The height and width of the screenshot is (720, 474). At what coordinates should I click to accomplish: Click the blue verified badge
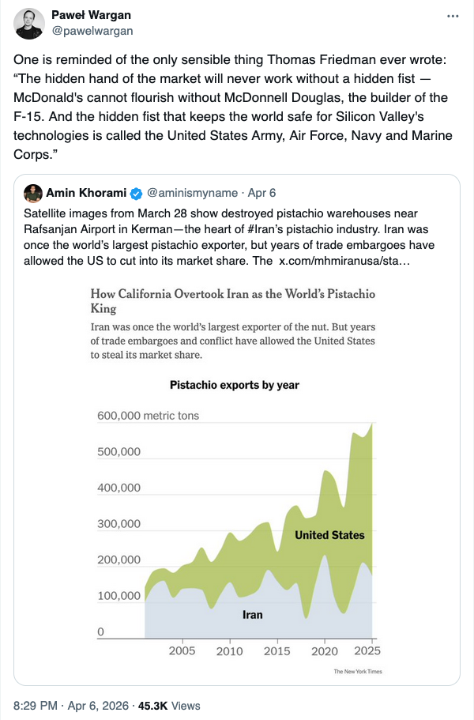(x=136, y=194)
